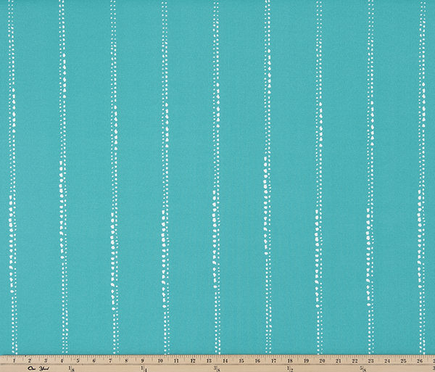The width and height of the screenshot is (435, 372).
Task: Pick the teal fabric background color
Action: pos(138,181)
